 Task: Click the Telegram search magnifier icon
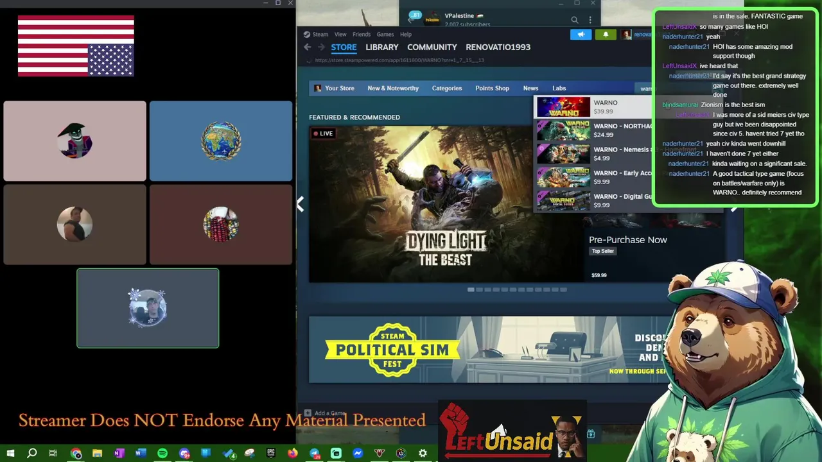point(575,20)
